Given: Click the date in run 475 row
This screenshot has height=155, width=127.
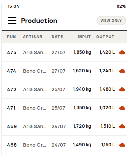Looking at the screenshot, I should pyautogui.click(x=58, y=52).
